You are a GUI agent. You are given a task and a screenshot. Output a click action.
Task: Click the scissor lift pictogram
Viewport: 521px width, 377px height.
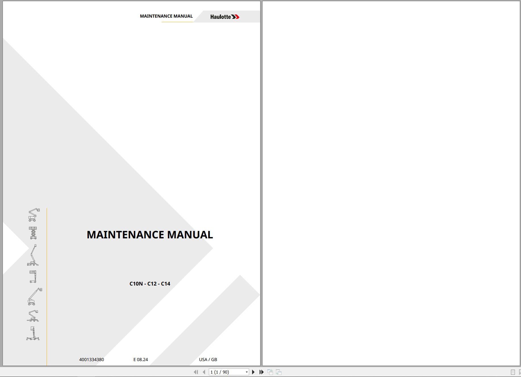[33, 233]
